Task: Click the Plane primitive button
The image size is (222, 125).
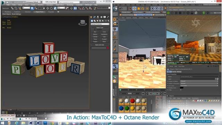Action: pos(104,42)
